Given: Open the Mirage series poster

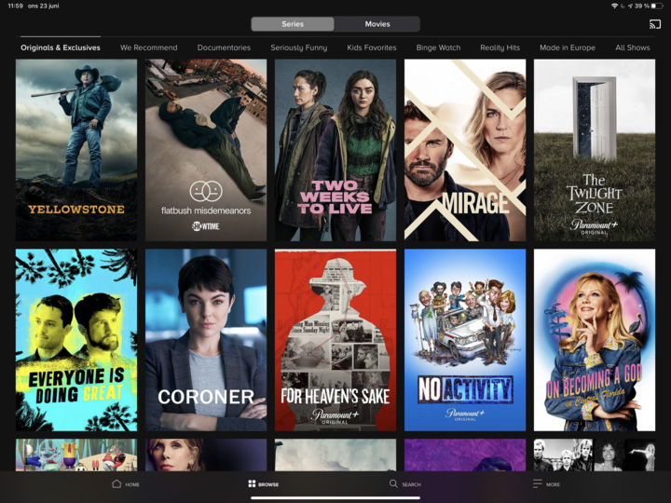Looking at the screenshot, I should pyautogui.click(x=465, y=150).
